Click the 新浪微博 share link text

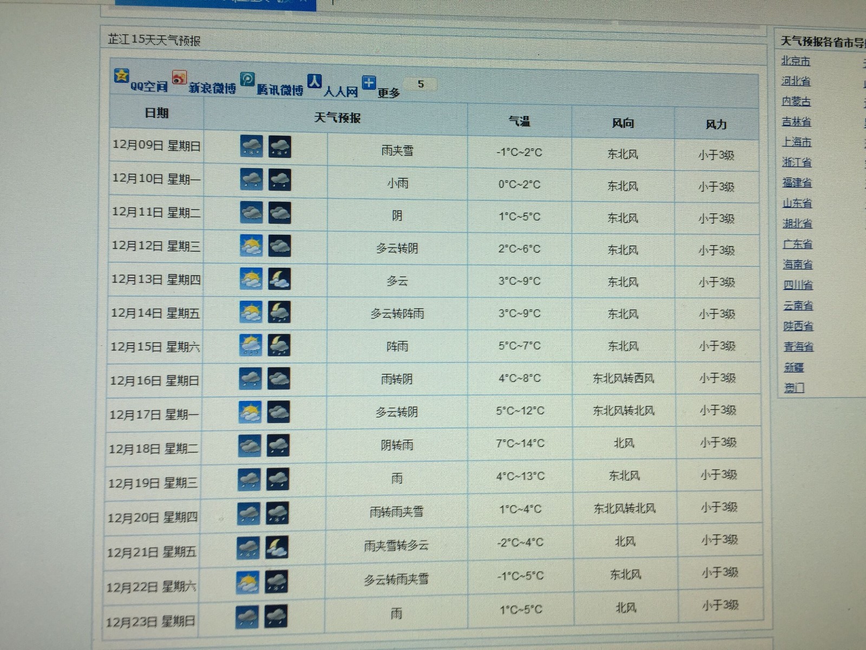[212, 88]
